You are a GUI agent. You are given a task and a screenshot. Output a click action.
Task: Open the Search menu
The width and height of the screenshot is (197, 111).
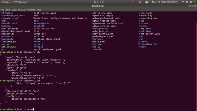click(21, 10)
